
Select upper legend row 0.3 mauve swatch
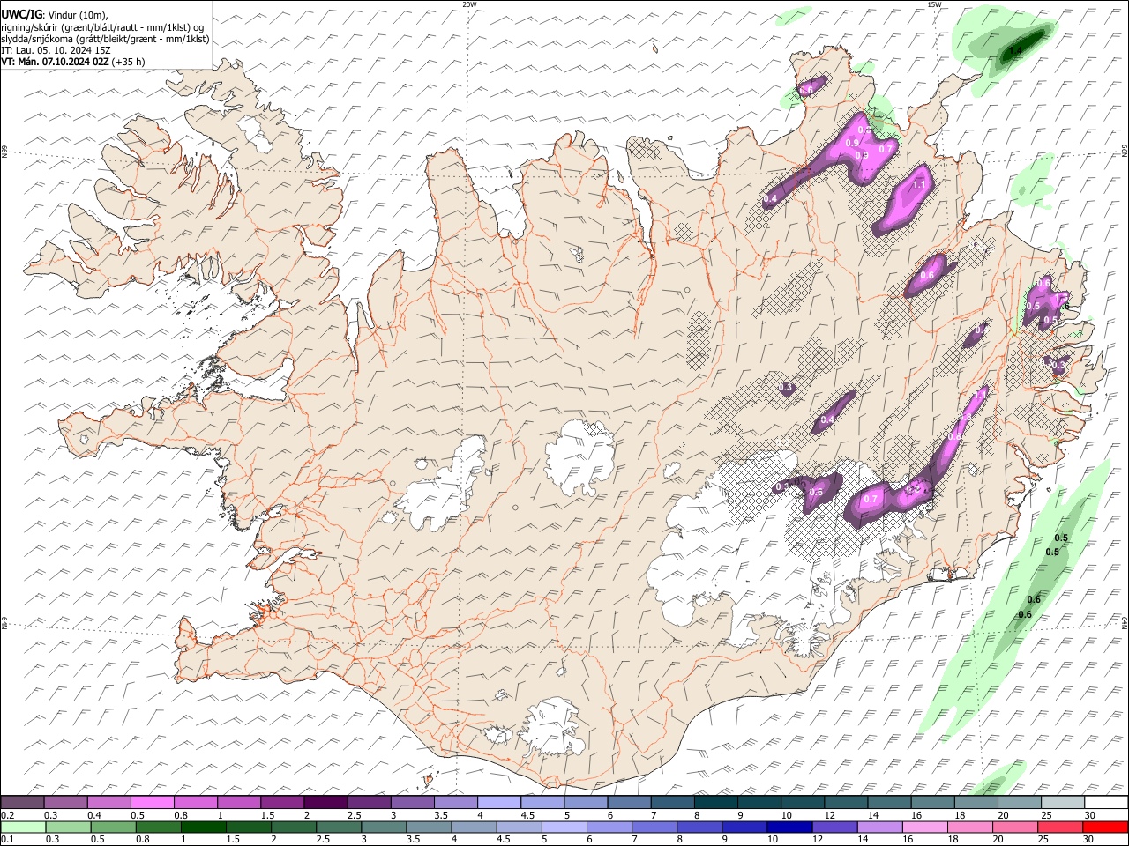pos(66,803)
